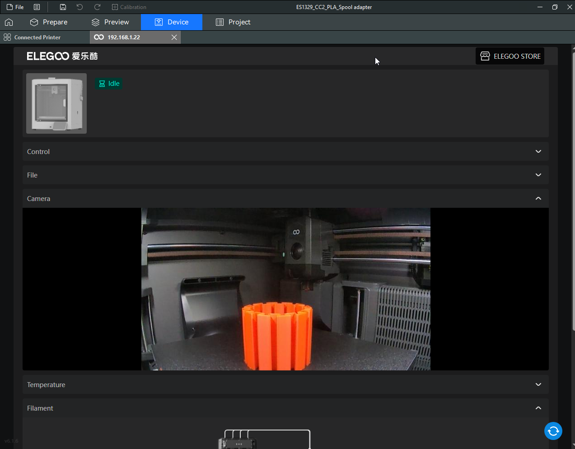Collapse the Camera section

coord(538,198)
